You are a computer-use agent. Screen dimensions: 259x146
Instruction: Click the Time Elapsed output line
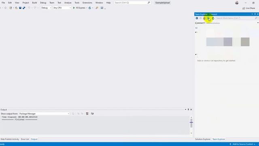(x=19, y=117)
